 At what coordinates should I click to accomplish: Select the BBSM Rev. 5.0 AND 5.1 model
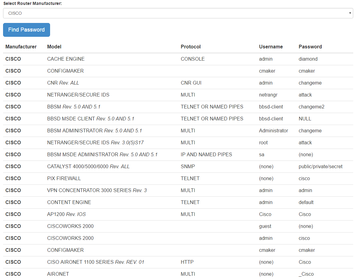(74, 107)
